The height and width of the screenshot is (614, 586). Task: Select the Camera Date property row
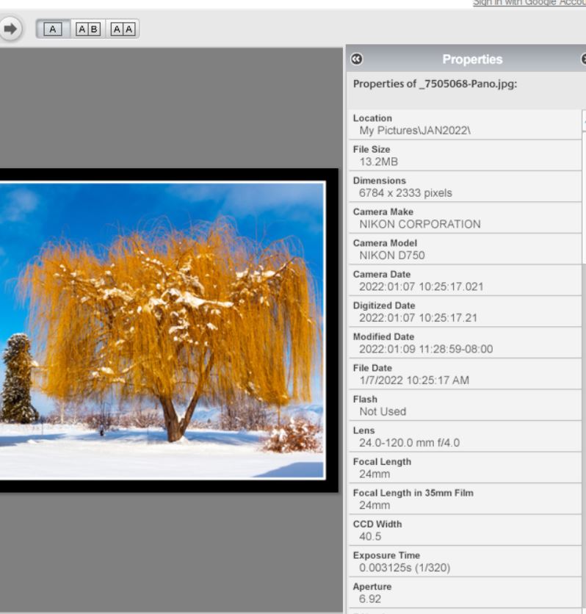click(463, 281)
